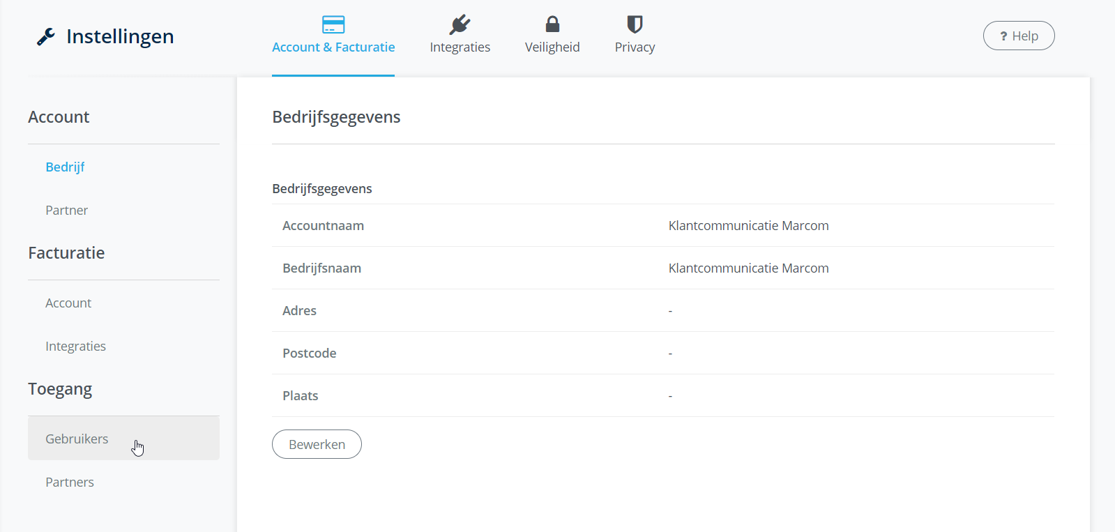Viewport: 1115px width, 532px height.
Task: Click the Accountnaam value Klantcommunicatie Marcom
Action: (x=748, y=226)
